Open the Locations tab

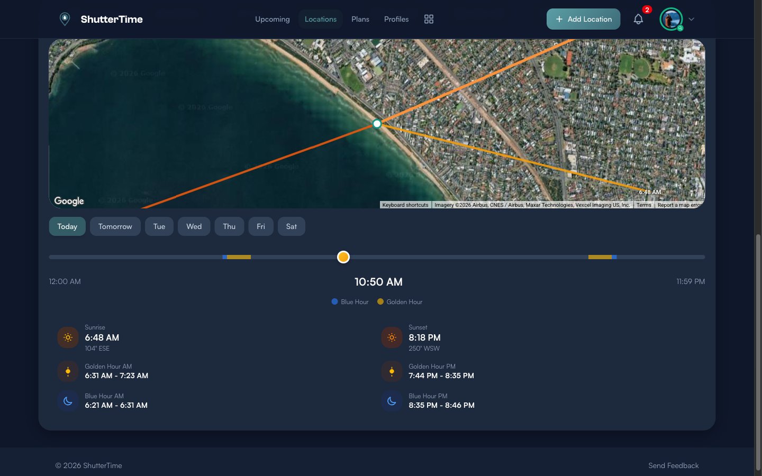point(321,19)
